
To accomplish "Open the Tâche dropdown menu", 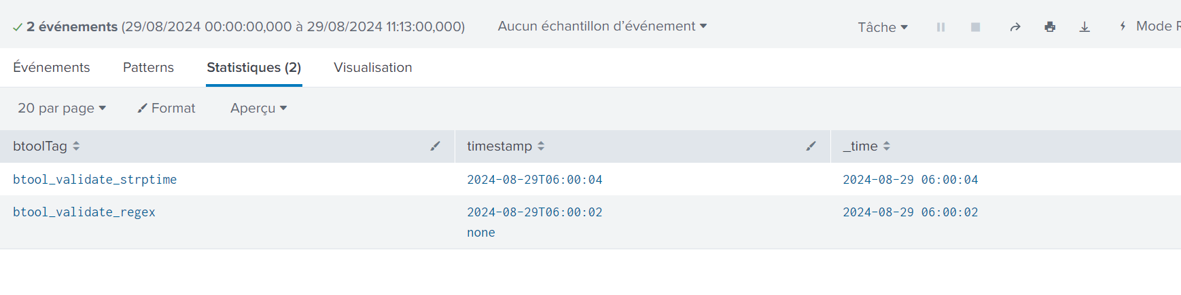I will coord(882,27).
